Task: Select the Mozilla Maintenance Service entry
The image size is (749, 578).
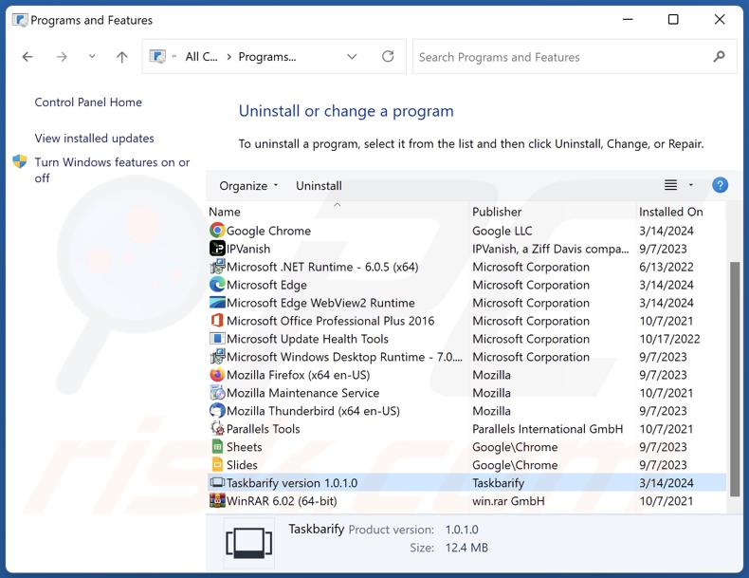Action: tap(302, 393)
